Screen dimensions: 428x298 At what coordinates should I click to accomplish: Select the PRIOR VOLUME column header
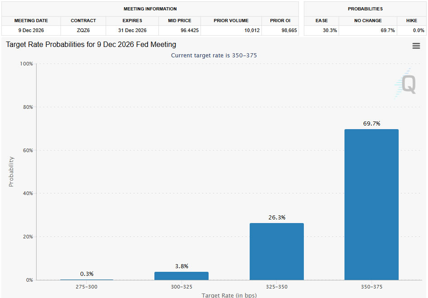pyautogui.click(x=231, y=21)
